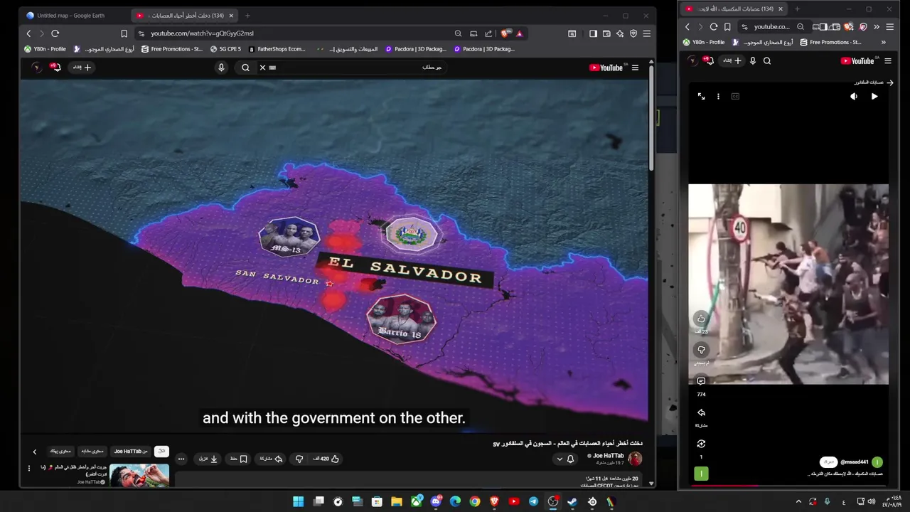Open the YouTube guide menu in the left window

[x=635, y=68]
